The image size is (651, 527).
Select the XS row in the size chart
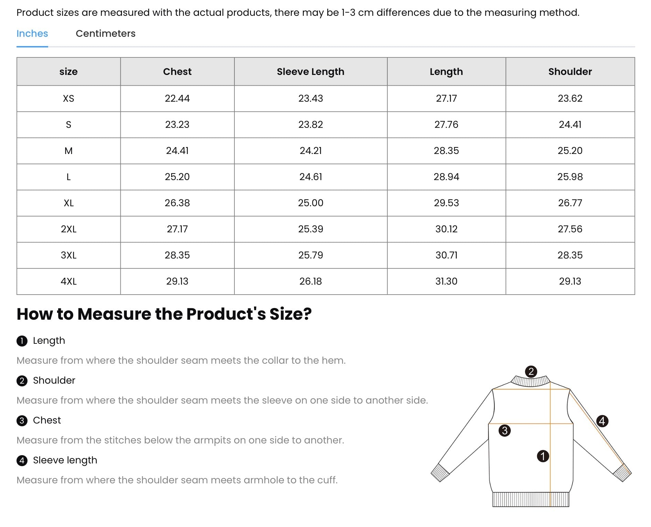(x=69, y=98)
